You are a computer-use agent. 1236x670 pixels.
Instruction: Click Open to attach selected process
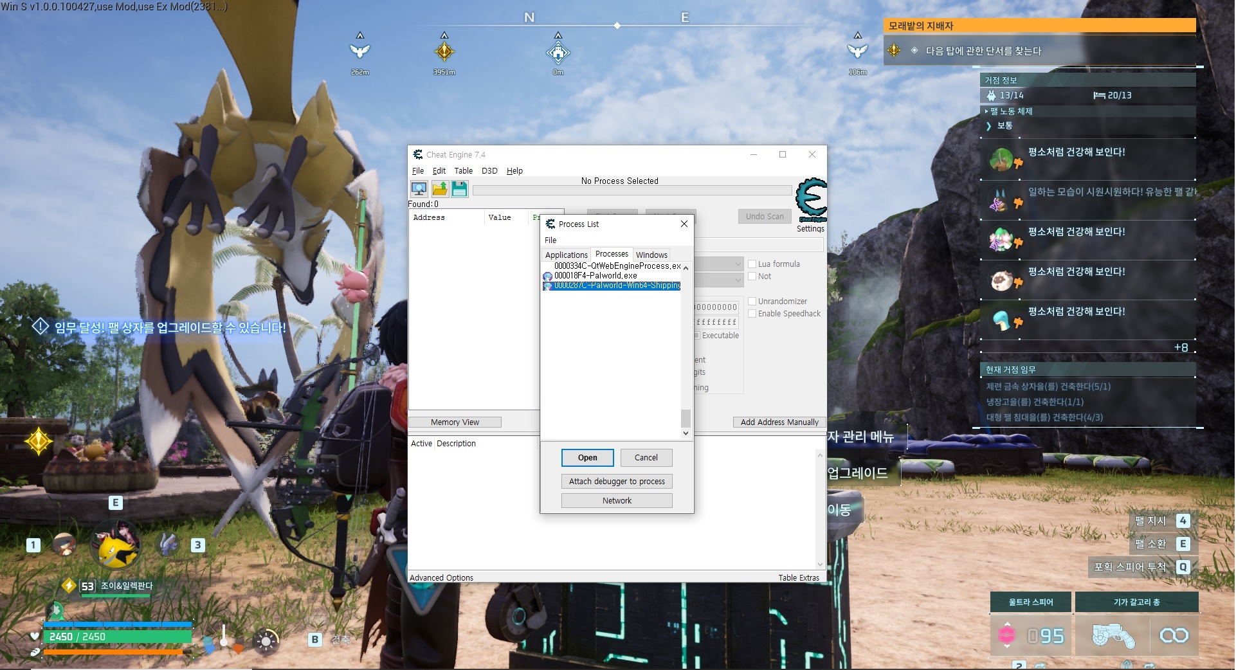[x=587, y=457]
